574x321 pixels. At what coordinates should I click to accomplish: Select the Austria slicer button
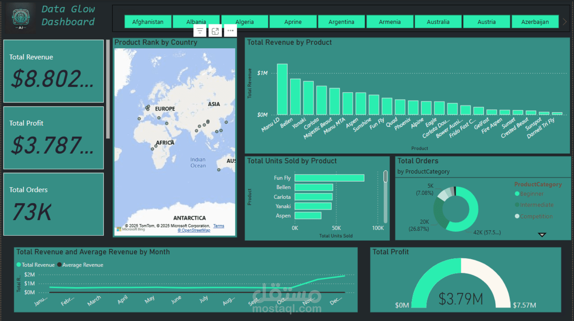pyautogui.click(x=487, y=22)
